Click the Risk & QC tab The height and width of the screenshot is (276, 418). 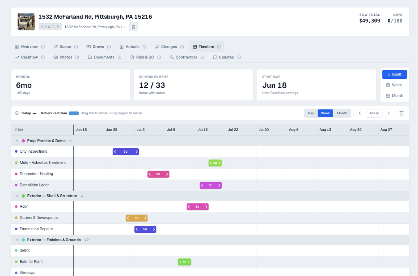pos(142,57)
